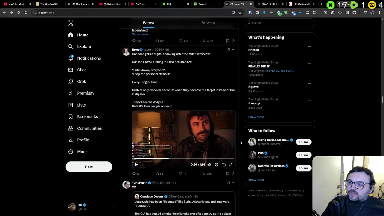This screenshot has width=384, height=216.
Task: Open the X logo home icon
Action: coord(71,23)
